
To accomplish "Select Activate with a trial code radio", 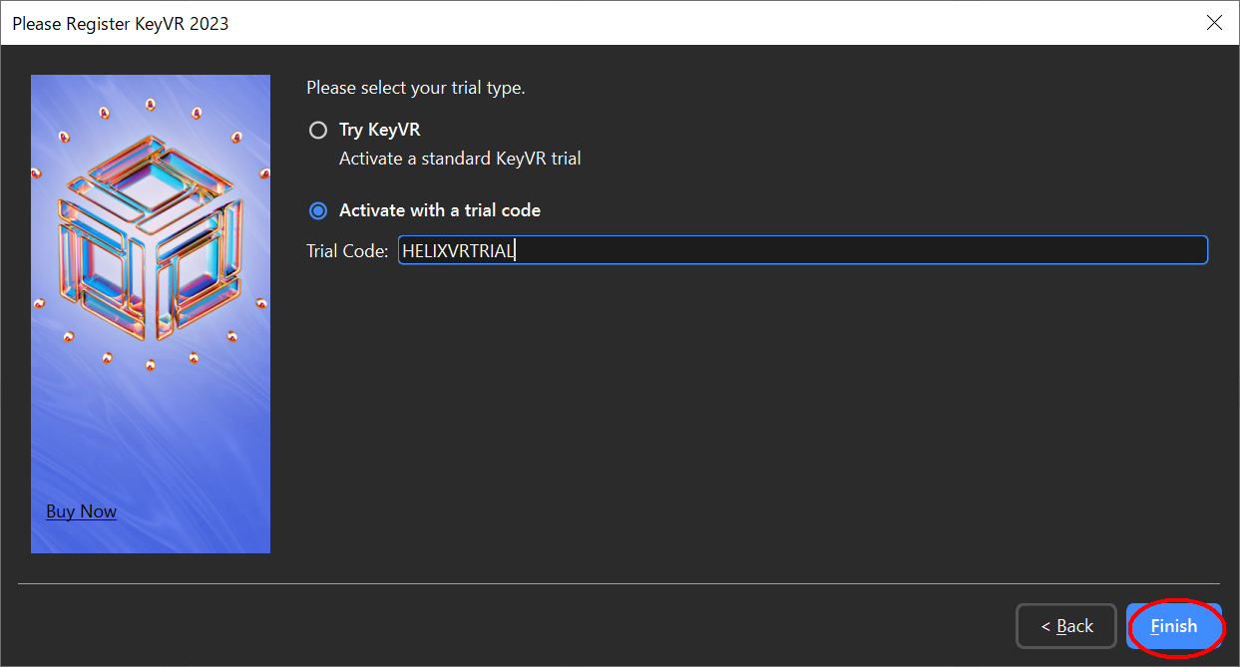I will [318, 210].
